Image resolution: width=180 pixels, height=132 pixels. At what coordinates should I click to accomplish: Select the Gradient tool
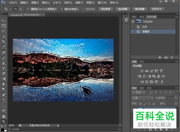pos(4,79)
